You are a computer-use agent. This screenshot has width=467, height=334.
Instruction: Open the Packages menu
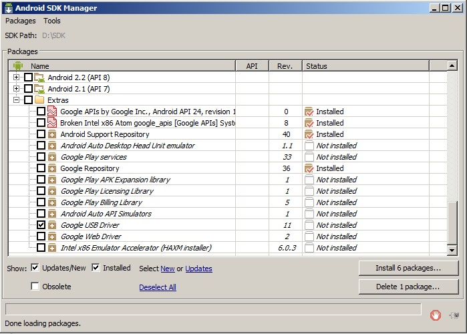pos(20,21)
